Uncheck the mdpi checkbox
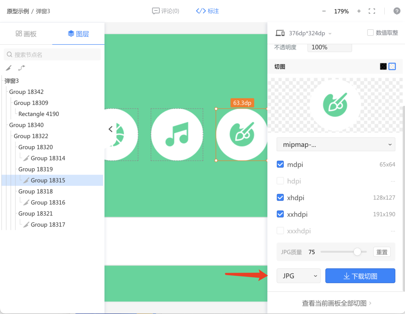The width and height of the screenshot is (405, 314). coord(280,165)
